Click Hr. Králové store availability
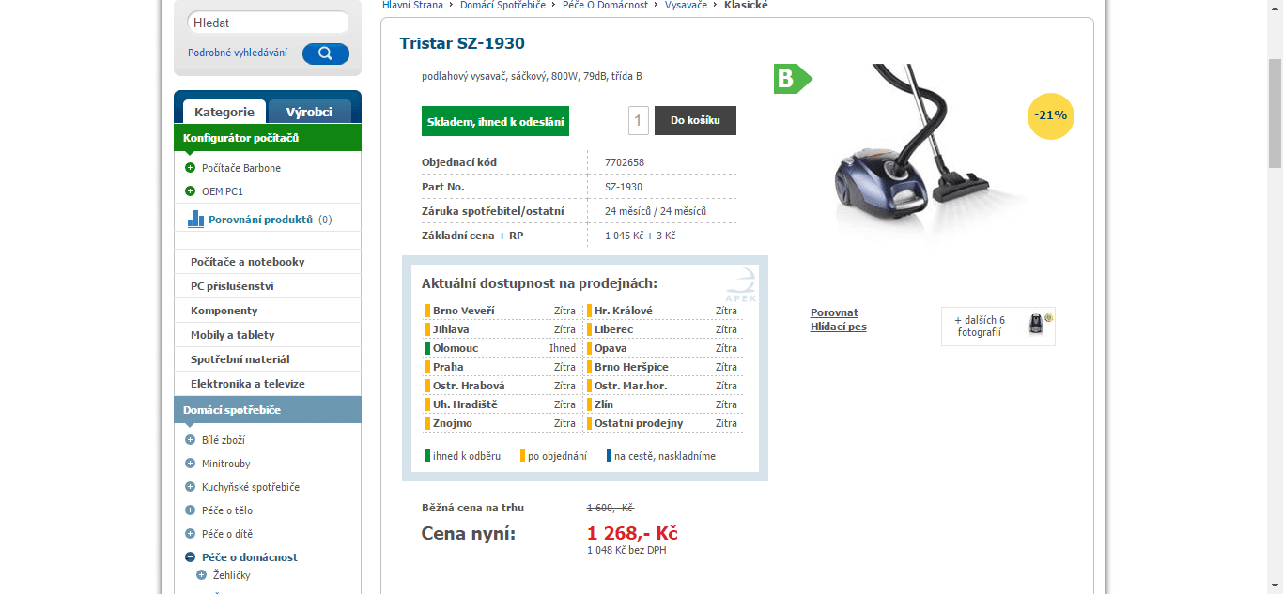The height and width of the screenshot is (594, 1283). [x=663, y=311]
